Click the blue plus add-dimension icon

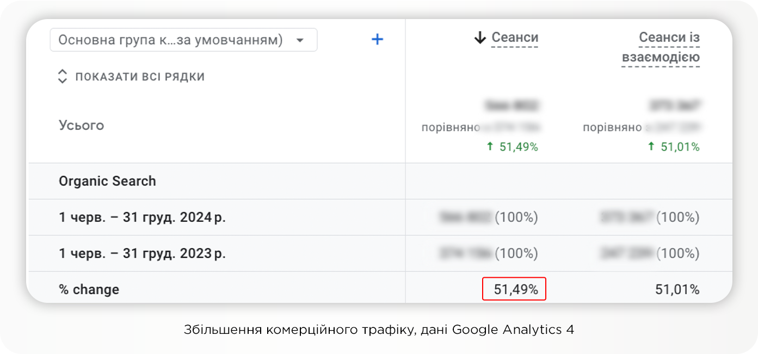click(x=377, y=39)
